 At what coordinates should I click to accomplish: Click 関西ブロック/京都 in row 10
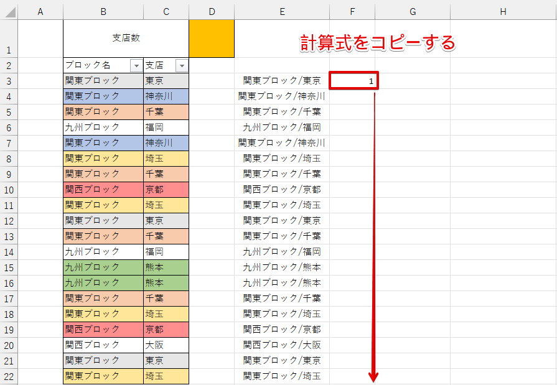(282, 190)
